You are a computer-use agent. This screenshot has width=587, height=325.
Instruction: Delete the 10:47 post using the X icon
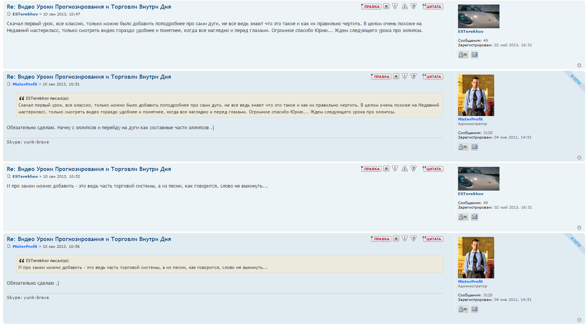coord(386,6)
